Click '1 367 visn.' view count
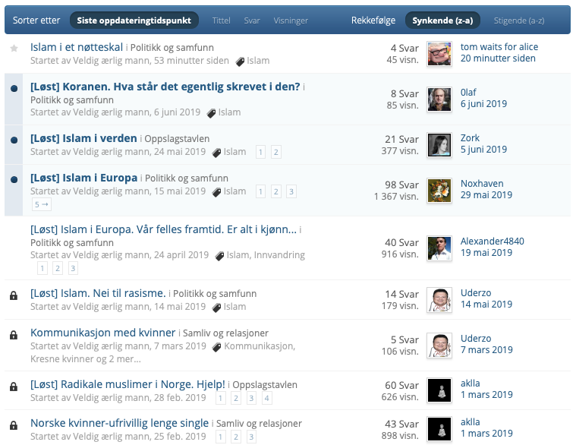 pyautogui.click(x=396, y=197)
